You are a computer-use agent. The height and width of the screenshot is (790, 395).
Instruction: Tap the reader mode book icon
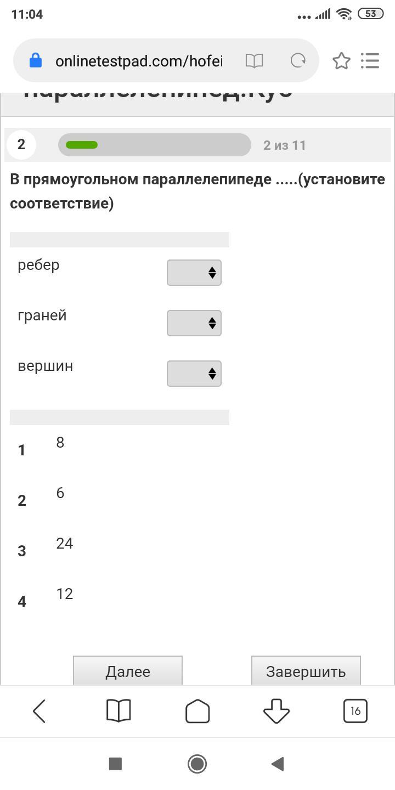click(x=254, y=61)
